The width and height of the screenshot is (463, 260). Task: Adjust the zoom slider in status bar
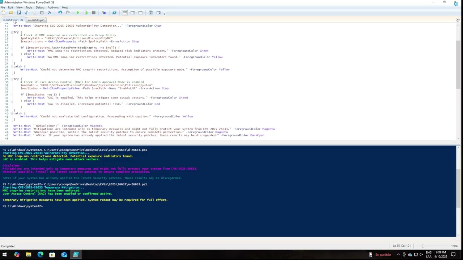coord(422,246)
